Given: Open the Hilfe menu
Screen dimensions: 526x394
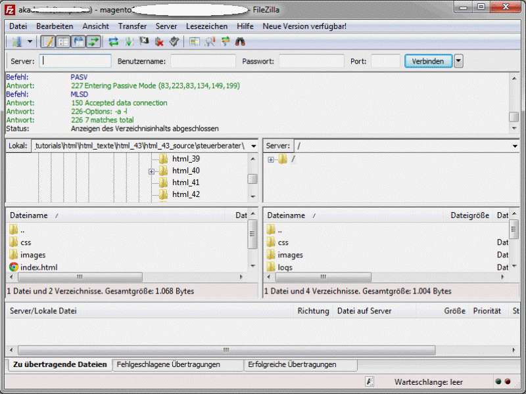Looking at the screenshot, I should pos(245,26).
